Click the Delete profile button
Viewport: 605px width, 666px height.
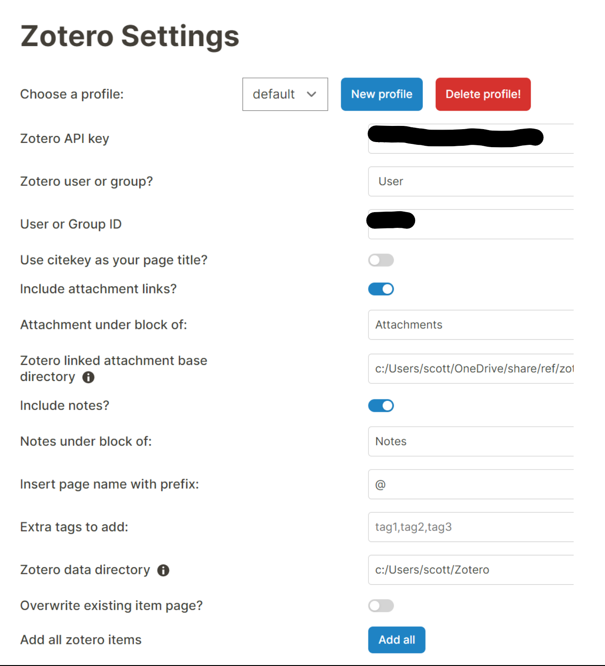click(483, 94)
